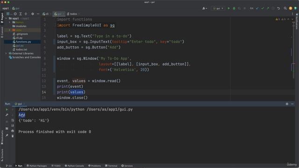
Task: Open the JetBrains Toolbox-style teal icon
Action: click(x=296, y=8)
